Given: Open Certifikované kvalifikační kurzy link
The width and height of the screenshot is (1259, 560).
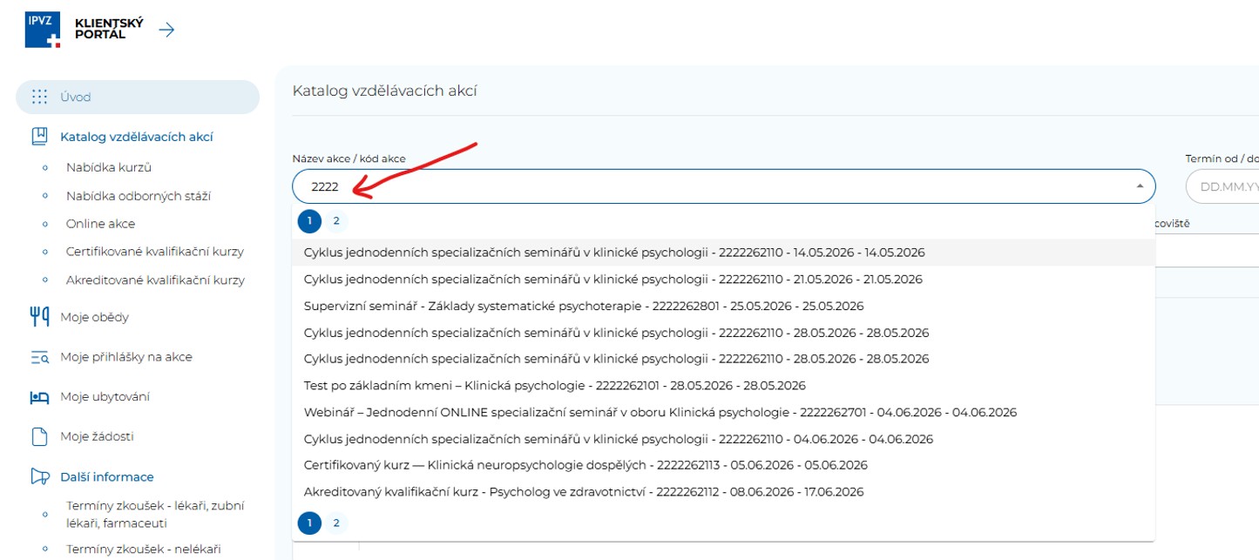Looking at the screenshot, I should pyautogui.click(x=155, y=252).
